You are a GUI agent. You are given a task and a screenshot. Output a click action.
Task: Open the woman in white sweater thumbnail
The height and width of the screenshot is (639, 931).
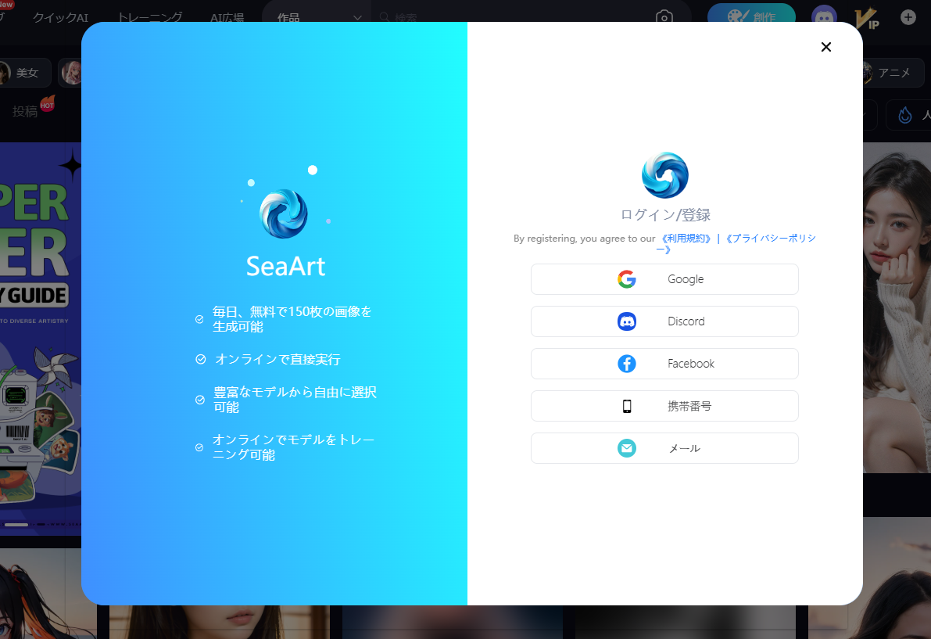[897, 307]
